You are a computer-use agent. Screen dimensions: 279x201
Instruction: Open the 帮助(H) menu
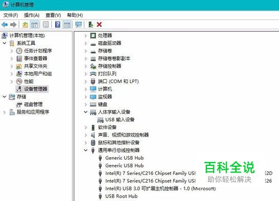tap(75, 15)
